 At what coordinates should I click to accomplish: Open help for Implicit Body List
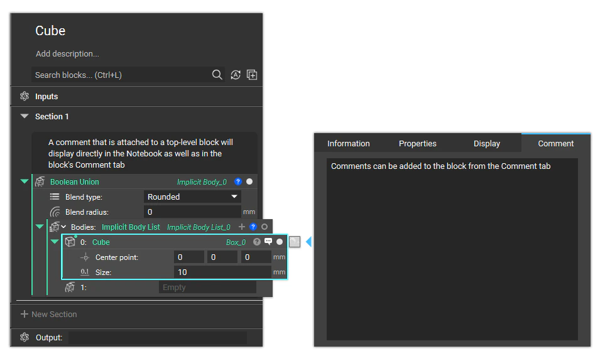pos(253,227)
